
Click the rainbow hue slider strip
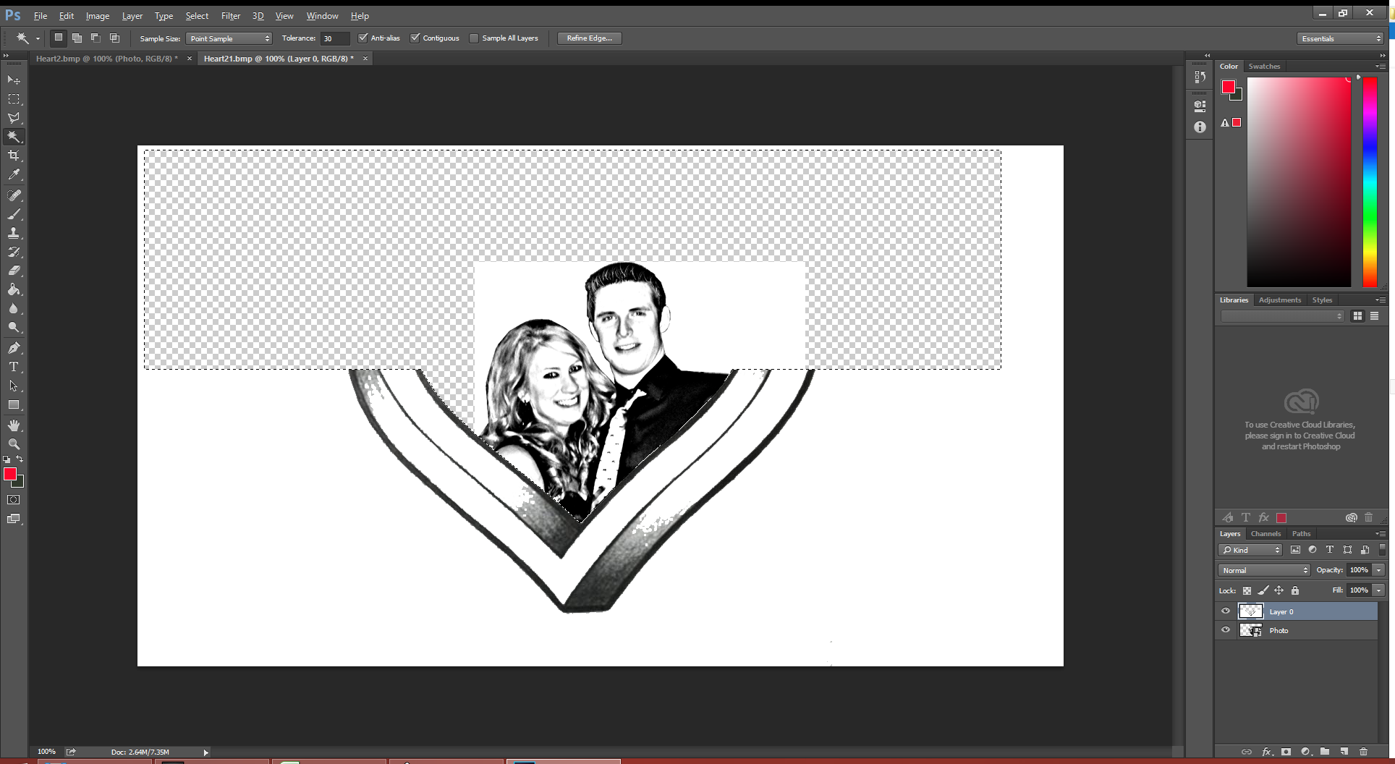(x=1370, y=182)
